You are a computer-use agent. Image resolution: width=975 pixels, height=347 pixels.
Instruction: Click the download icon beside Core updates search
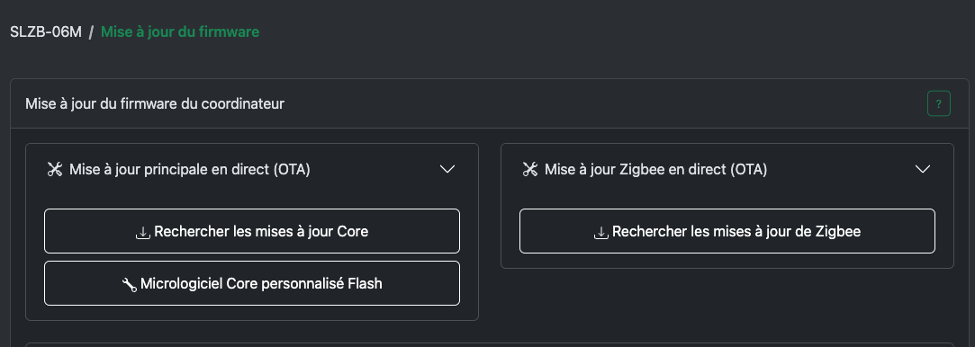[143, 232]
